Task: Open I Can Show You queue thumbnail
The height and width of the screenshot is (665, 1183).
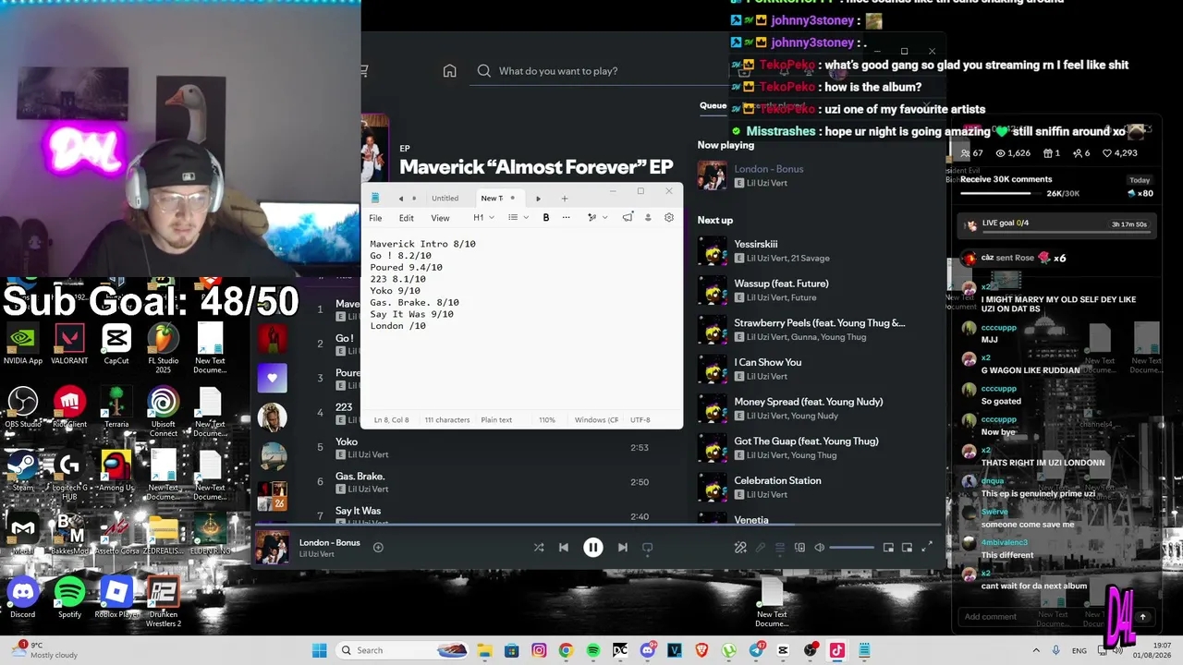Action: (x=712, y=369)
